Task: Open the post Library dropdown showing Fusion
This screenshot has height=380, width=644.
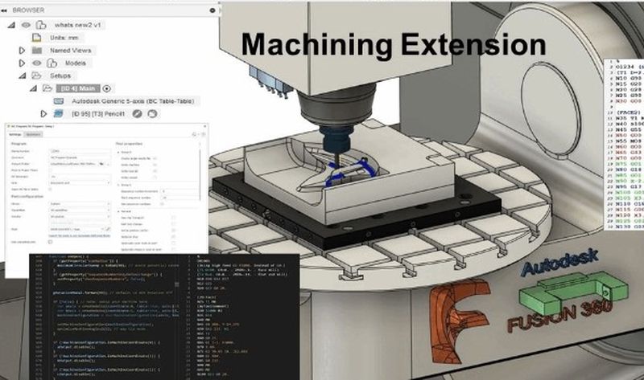Action: point(80,204)
